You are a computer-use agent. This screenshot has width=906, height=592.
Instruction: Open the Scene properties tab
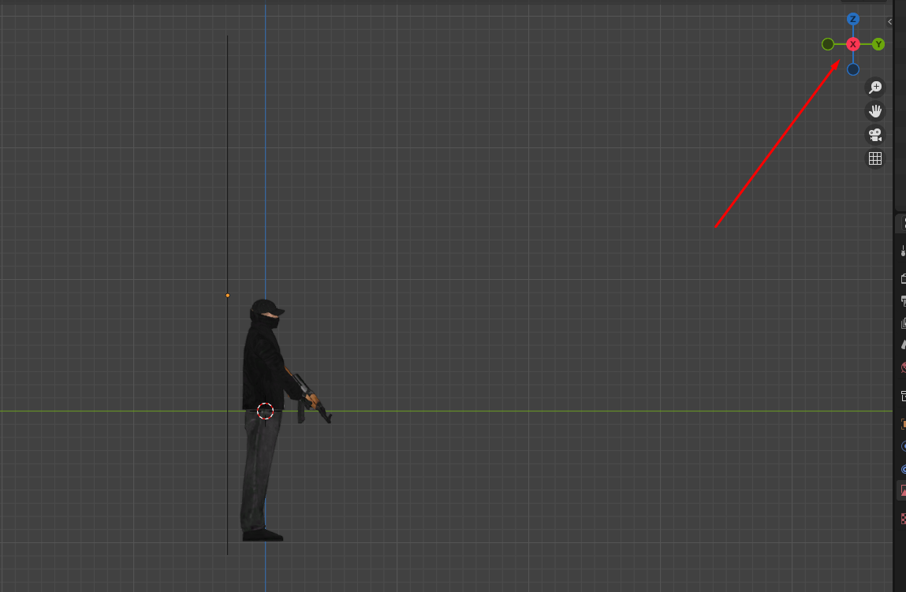pos(903,344)
